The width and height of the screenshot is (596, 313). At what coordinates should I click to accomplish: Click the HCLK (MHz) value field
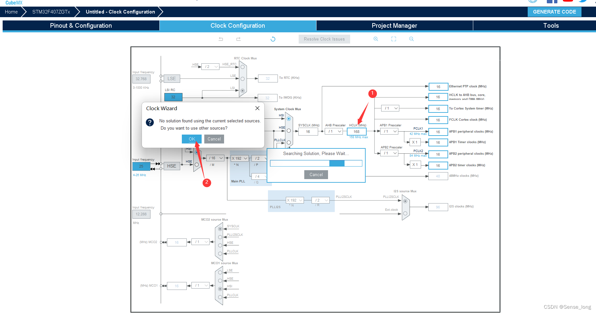(x=357, y=132)
